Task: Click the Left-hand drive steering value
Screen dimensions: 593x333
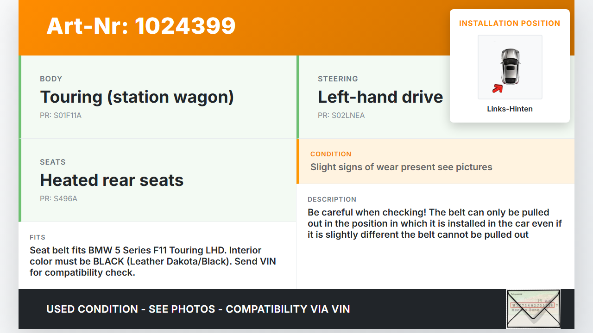Action: (x=380, y=97)
